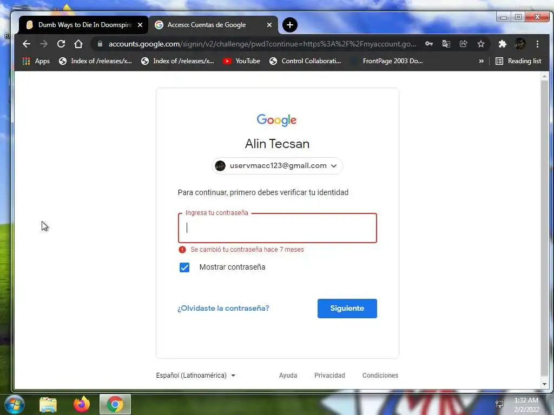Click the Siguiente button

pyautogui.click(x=347, y=309)
